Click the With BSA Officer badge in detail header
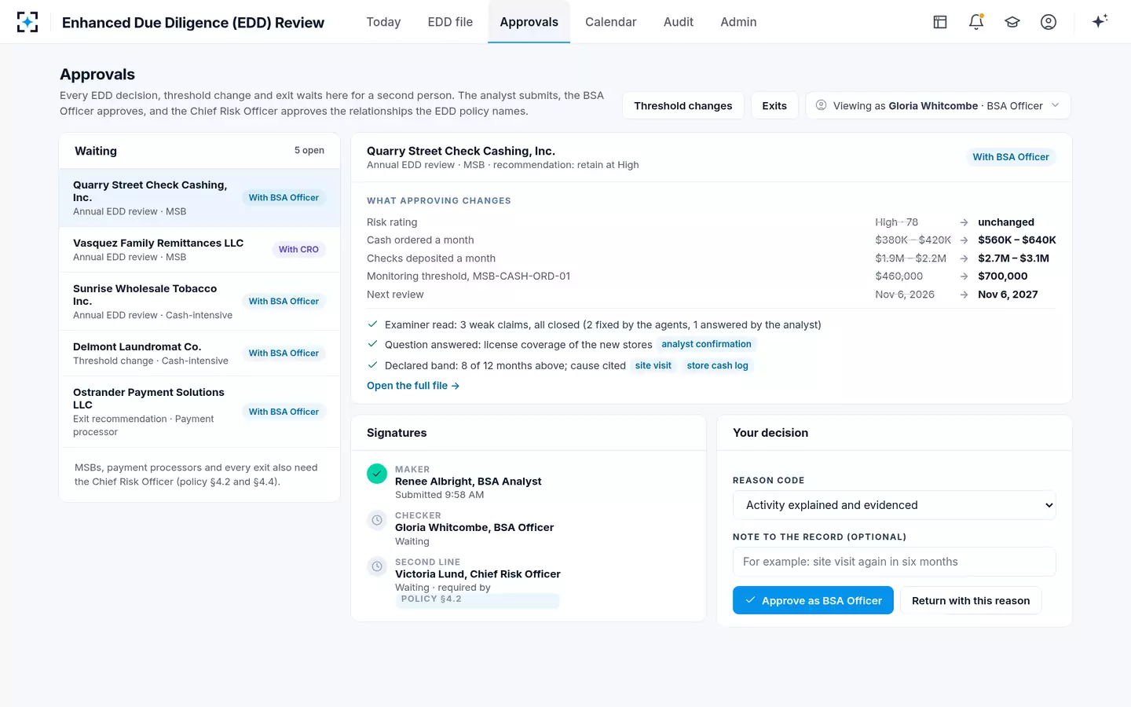This screenshot has height=707, width=1131. click(x=1011, y=157)
